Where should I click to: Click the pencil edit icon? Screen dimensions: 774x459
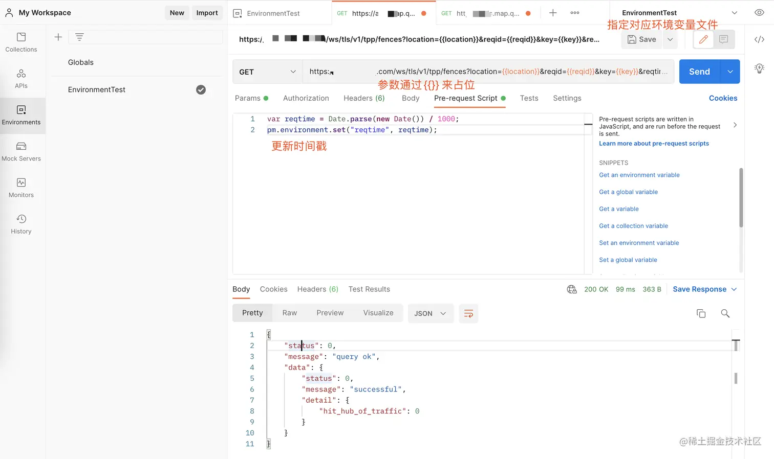703,39
